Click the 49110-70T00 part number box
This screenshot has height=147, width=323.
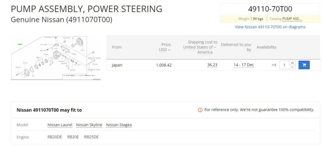[x=270, y=9]
